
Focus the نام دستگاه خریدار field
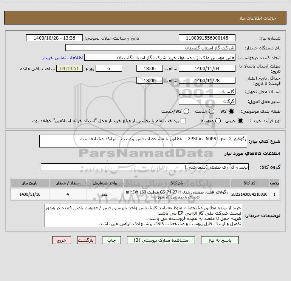coord(150,48)
